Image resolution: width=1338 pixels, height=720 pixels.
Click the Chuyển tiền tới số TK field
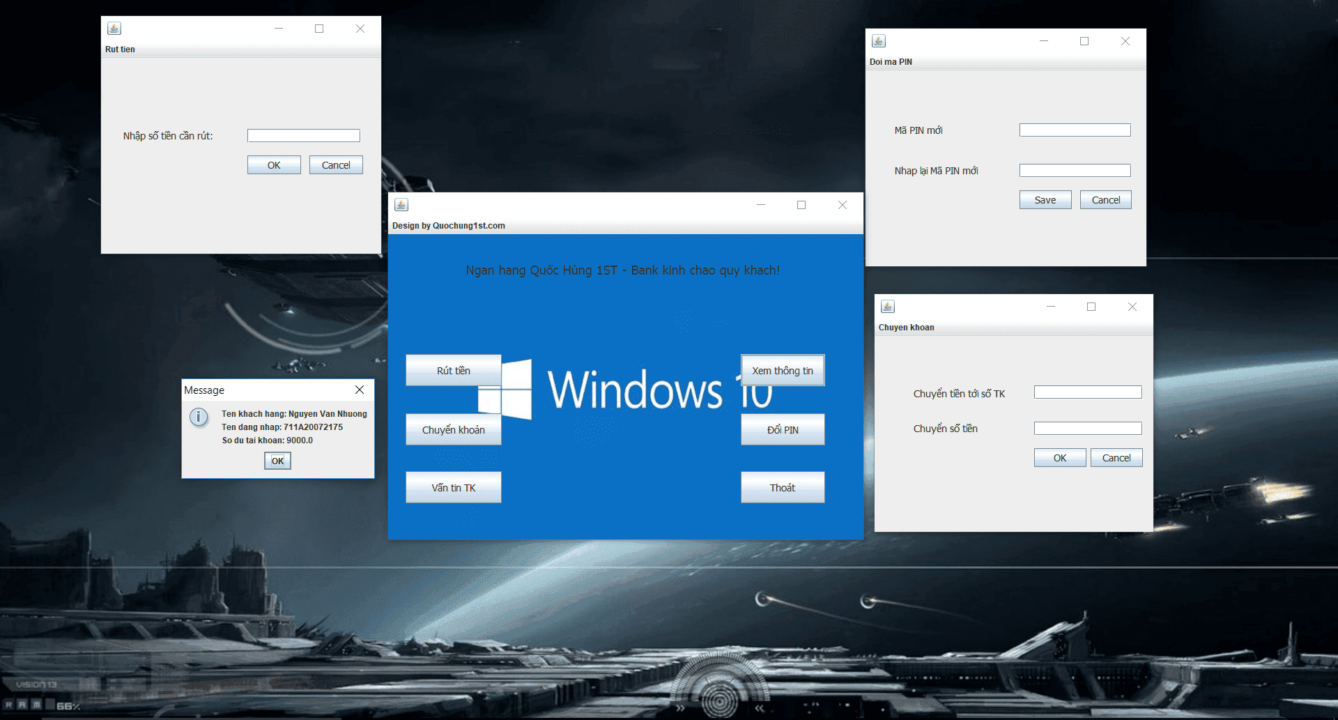tap(1087, 392)
